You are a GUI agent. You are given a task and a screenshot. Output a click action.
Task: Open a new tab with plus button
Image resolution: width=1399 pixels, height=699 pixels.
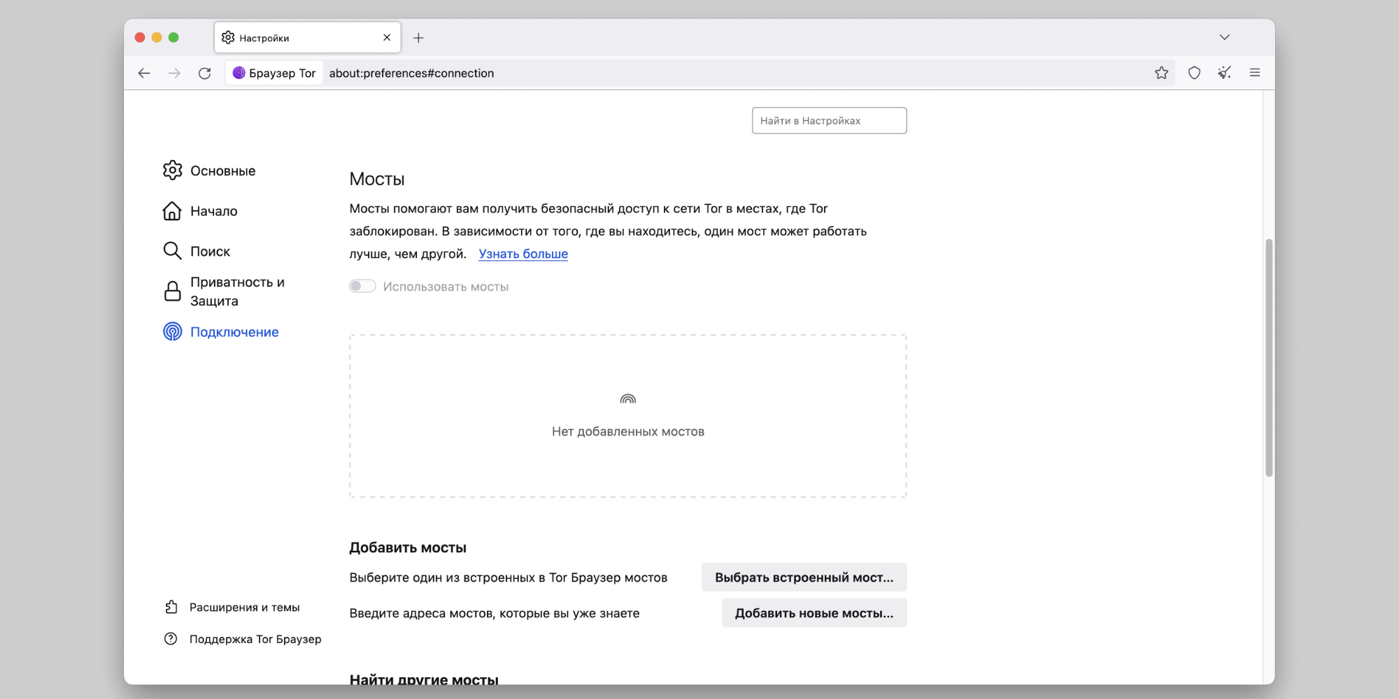pyautogui.click(x=418, y=38)
